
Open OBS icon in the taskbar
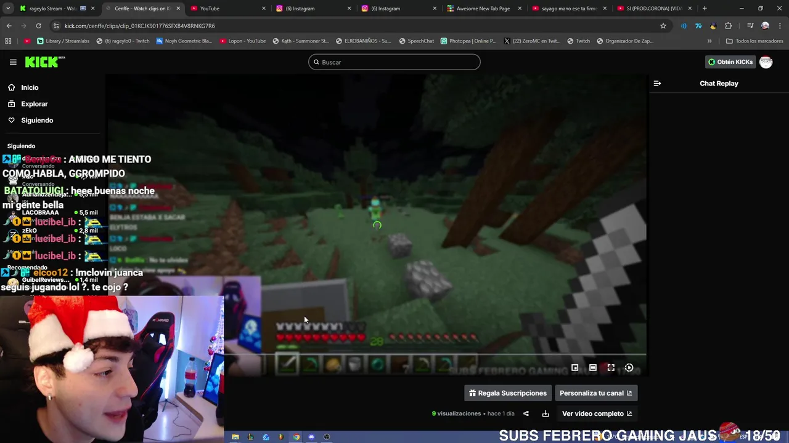pyautogui.click(x=327, y=437)
